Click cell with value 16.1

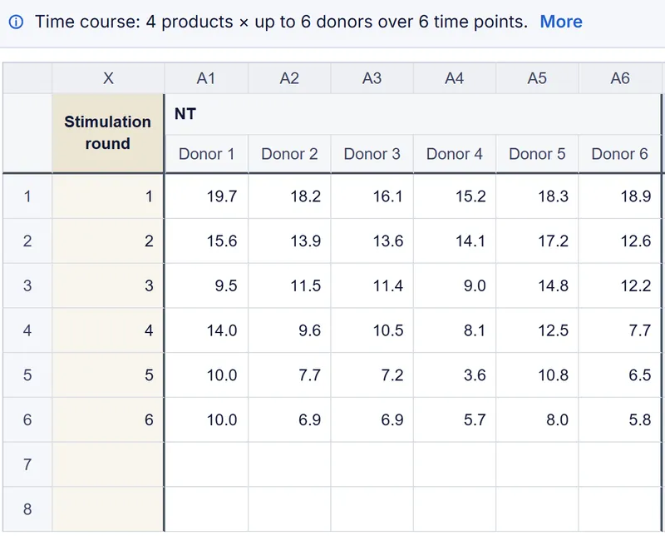tap(372, 196)
